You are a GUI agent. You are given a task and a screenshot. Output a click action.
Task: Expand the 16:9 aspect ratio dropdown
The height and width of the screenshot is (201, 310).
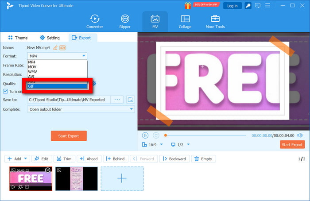(x=161, y=144)
